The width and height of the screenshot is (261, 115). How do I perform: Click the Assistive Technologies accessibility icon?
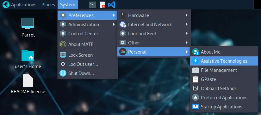[196, 61]
